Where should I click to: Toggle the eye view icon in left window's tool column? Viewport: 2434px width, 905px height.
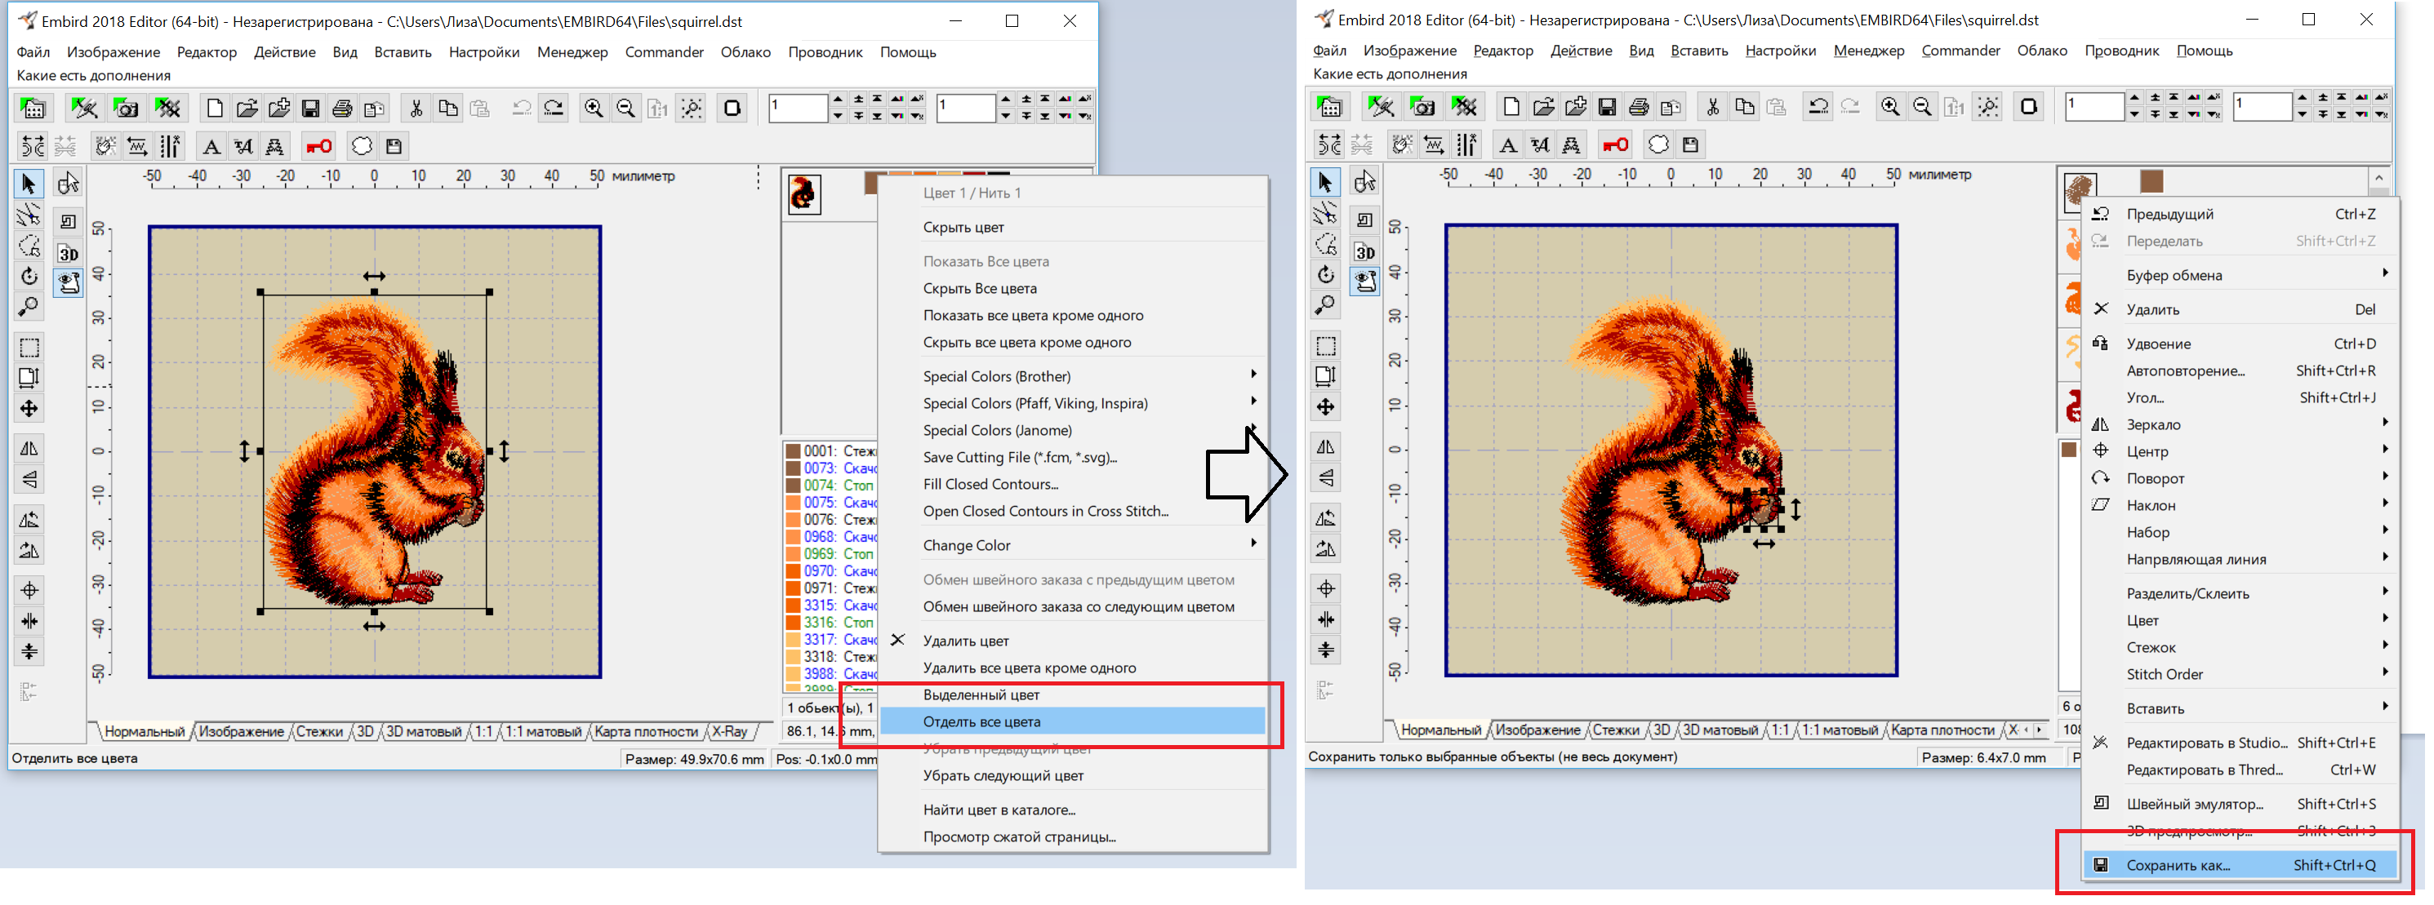(x=68, y=283)
